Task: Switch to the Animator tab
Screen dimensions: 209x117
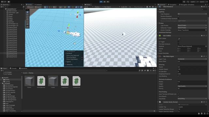Action: [38, 5]
